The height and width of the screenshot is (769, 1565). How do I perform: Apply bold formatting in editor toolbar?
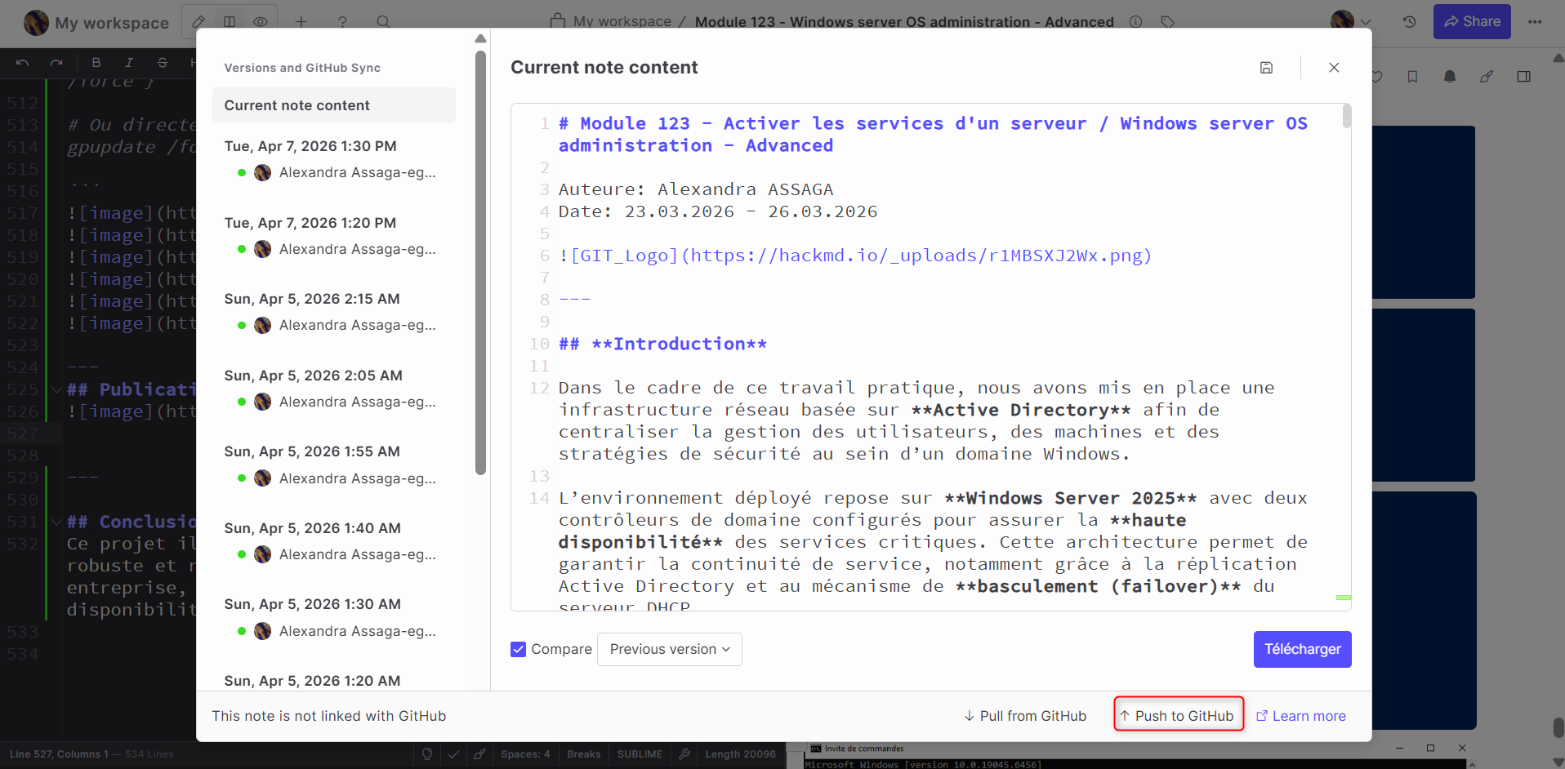coord(96,63)
